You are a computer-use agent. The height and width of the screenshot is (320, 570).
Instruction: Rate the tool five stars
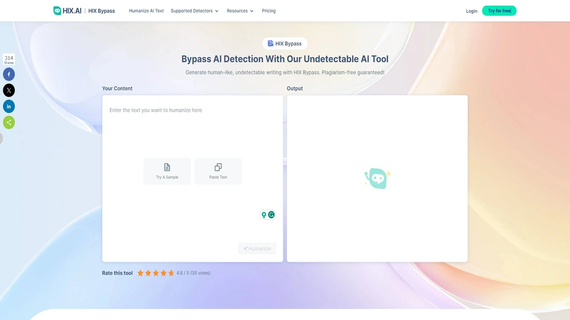coord(171,273)
